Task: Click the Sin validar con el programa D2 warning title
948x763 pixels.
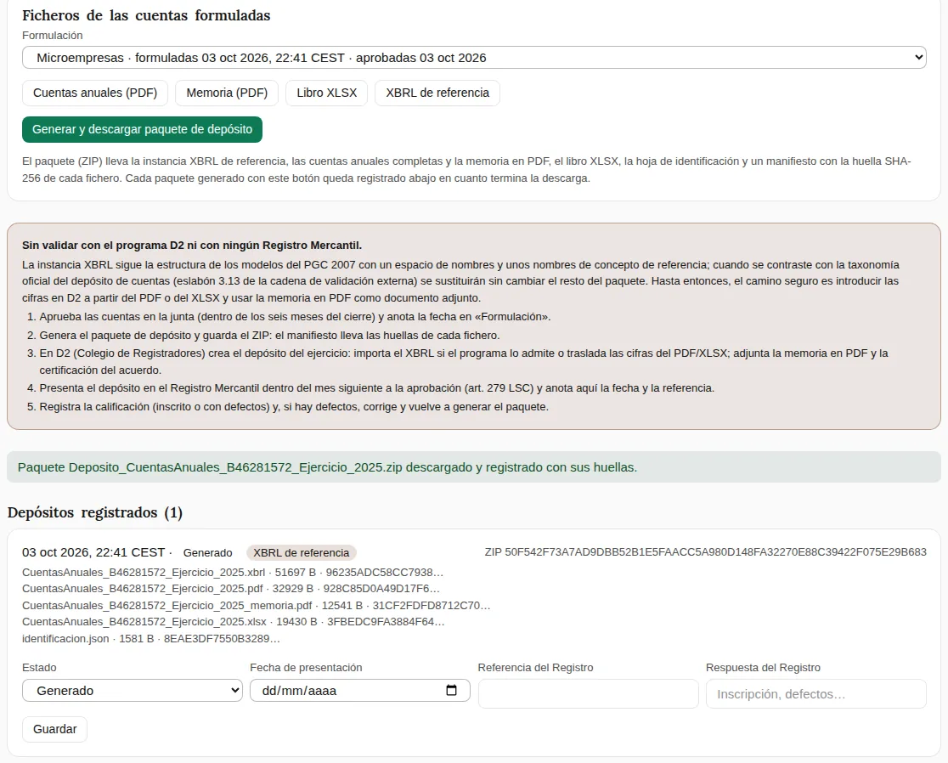Action: tap(192, 246)
